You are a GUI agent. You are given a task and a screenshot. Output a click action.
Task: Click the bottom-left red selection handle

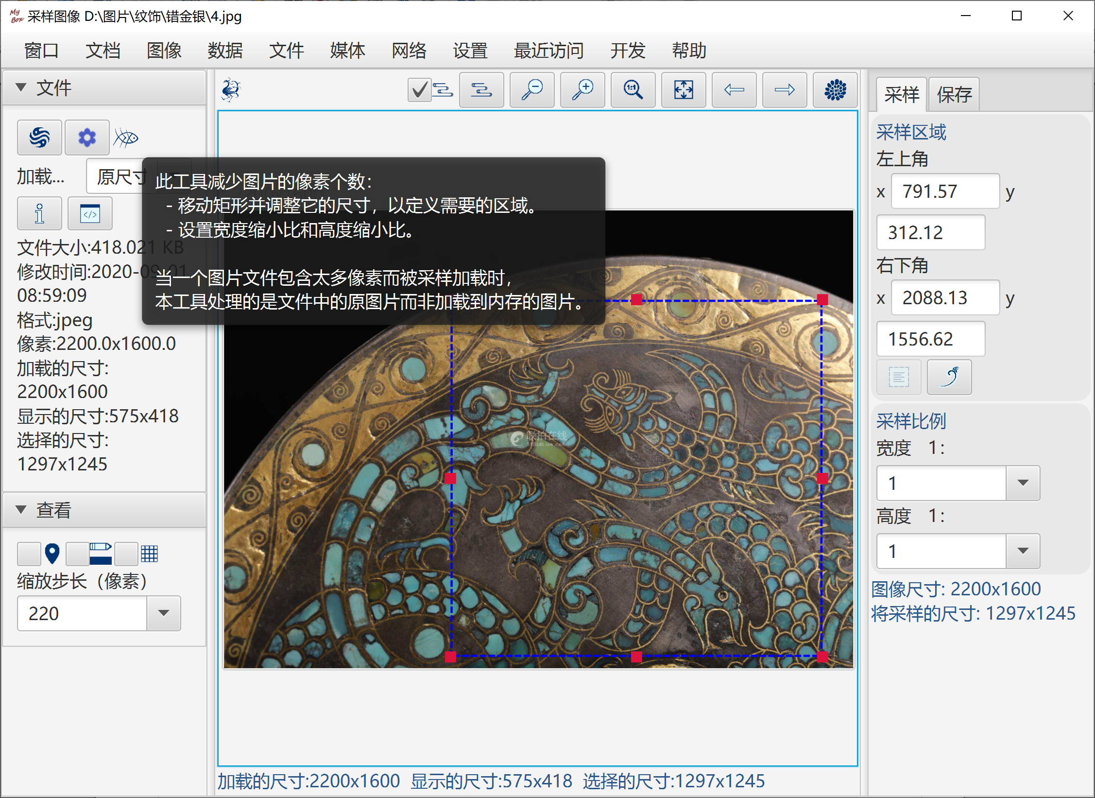450,657
